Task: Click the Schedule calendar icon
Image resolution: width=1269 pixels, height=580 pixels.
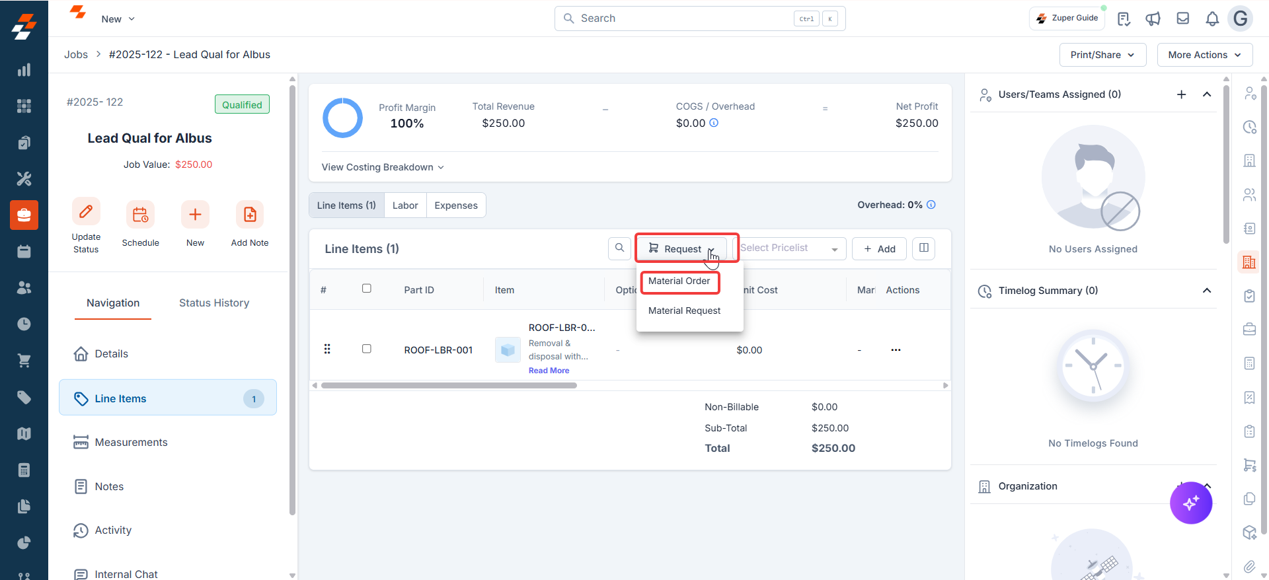Action: coord(140,215)
